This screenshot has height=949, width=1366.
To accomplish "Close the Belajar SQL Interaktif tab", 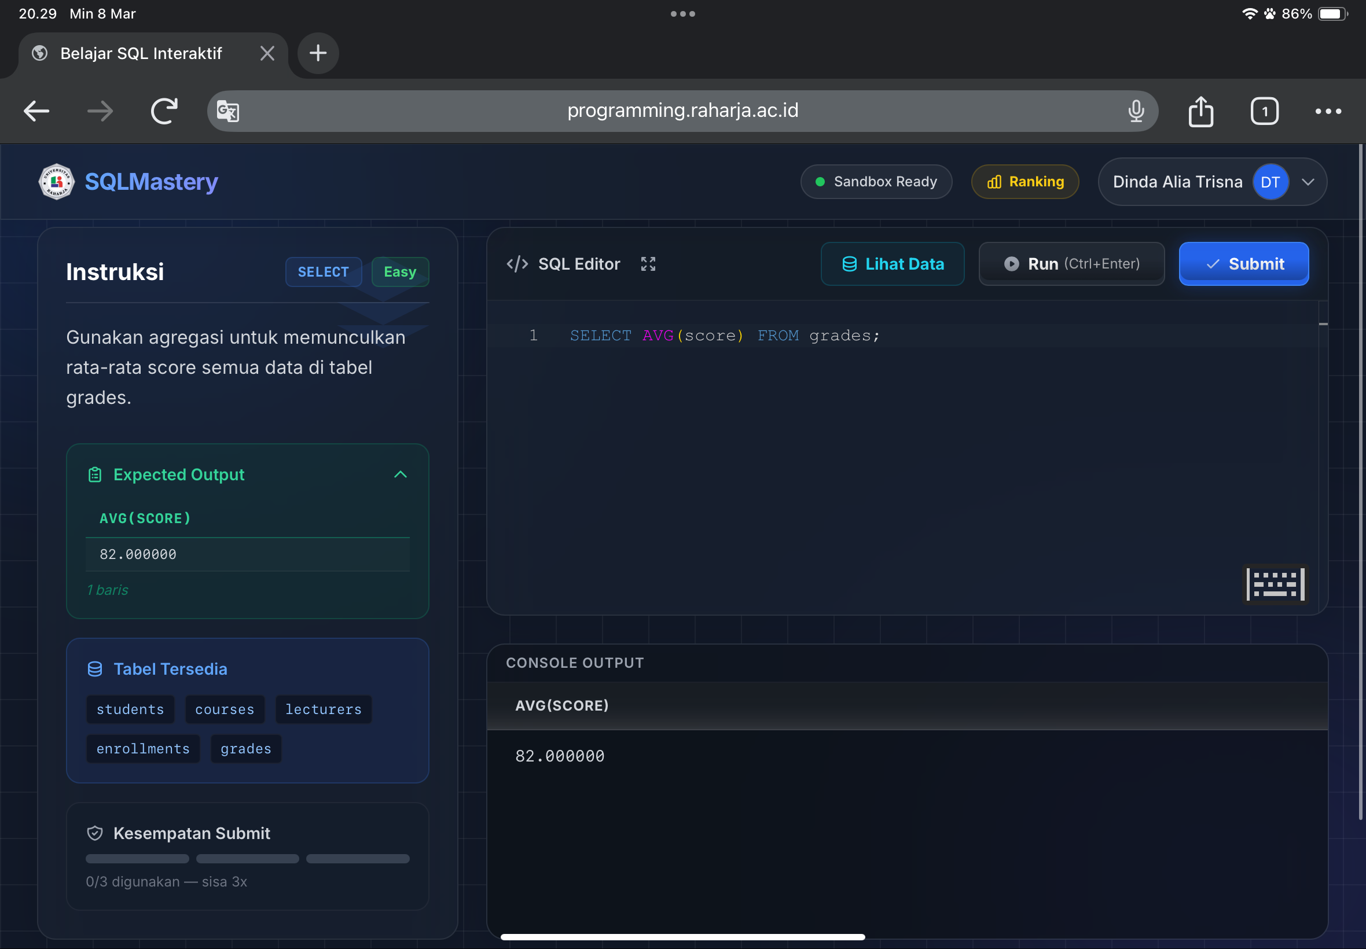I will tap(267, 53).
